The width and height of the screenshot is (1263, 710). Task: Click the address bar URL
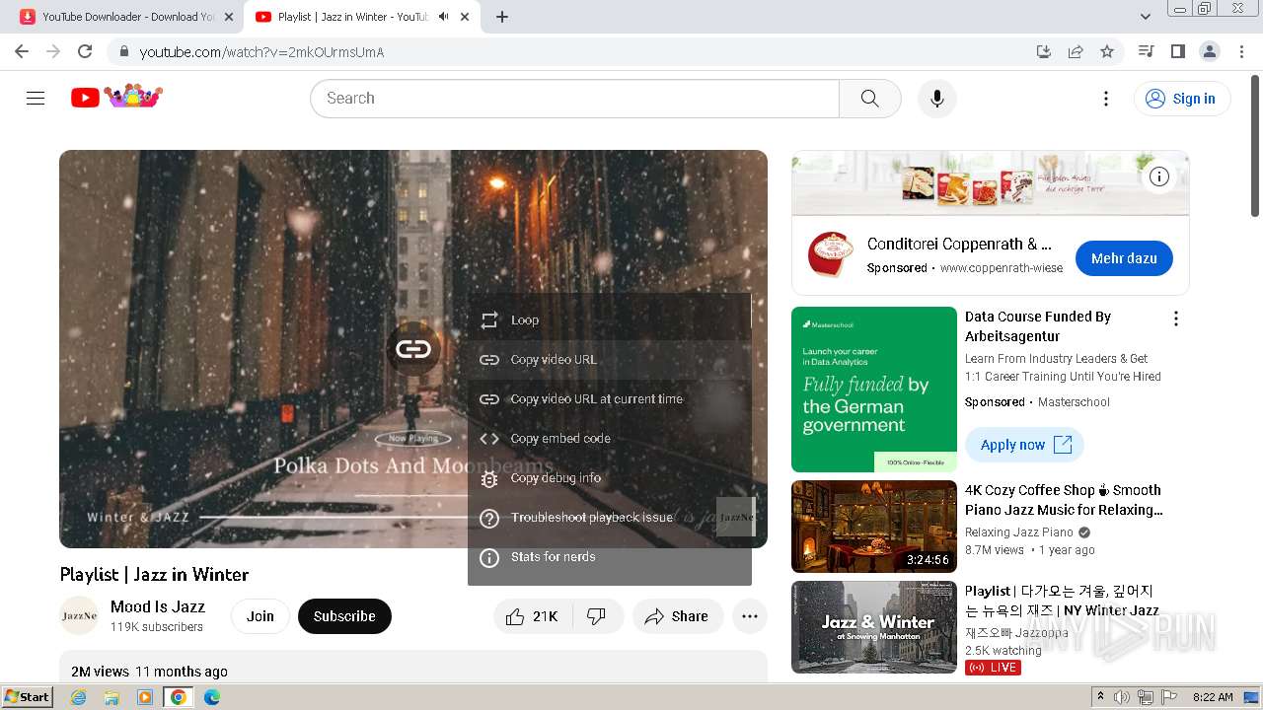pos(261,52)
